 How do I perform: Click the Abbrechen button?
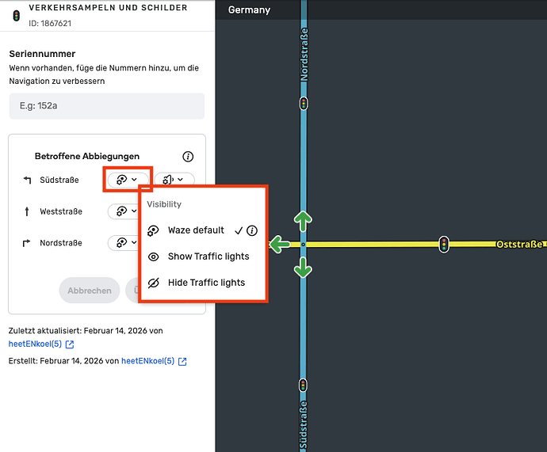(x=89, y=291)
